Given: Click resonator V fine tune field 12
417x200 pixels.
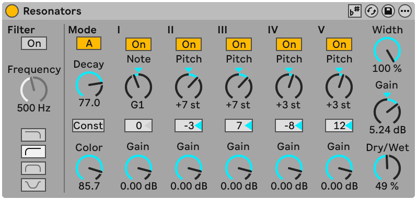Looking at the screenshot, I should tap(339, 126).
